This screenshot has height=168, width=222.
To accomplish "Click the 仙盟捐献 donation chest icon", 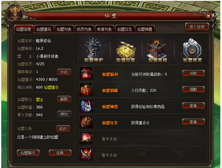I will [86, 89].
